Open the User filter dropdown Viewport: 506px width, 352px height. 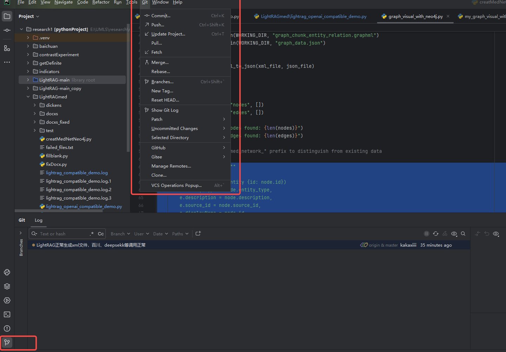tap(142, 234)
